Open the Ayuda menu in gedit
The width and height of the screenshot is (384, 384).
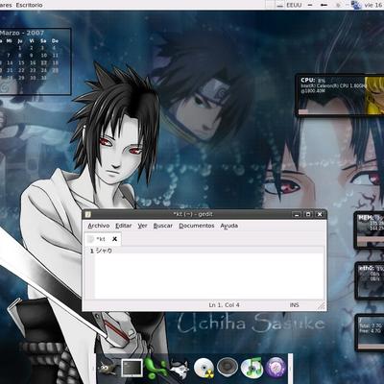(x=229, y=226)
